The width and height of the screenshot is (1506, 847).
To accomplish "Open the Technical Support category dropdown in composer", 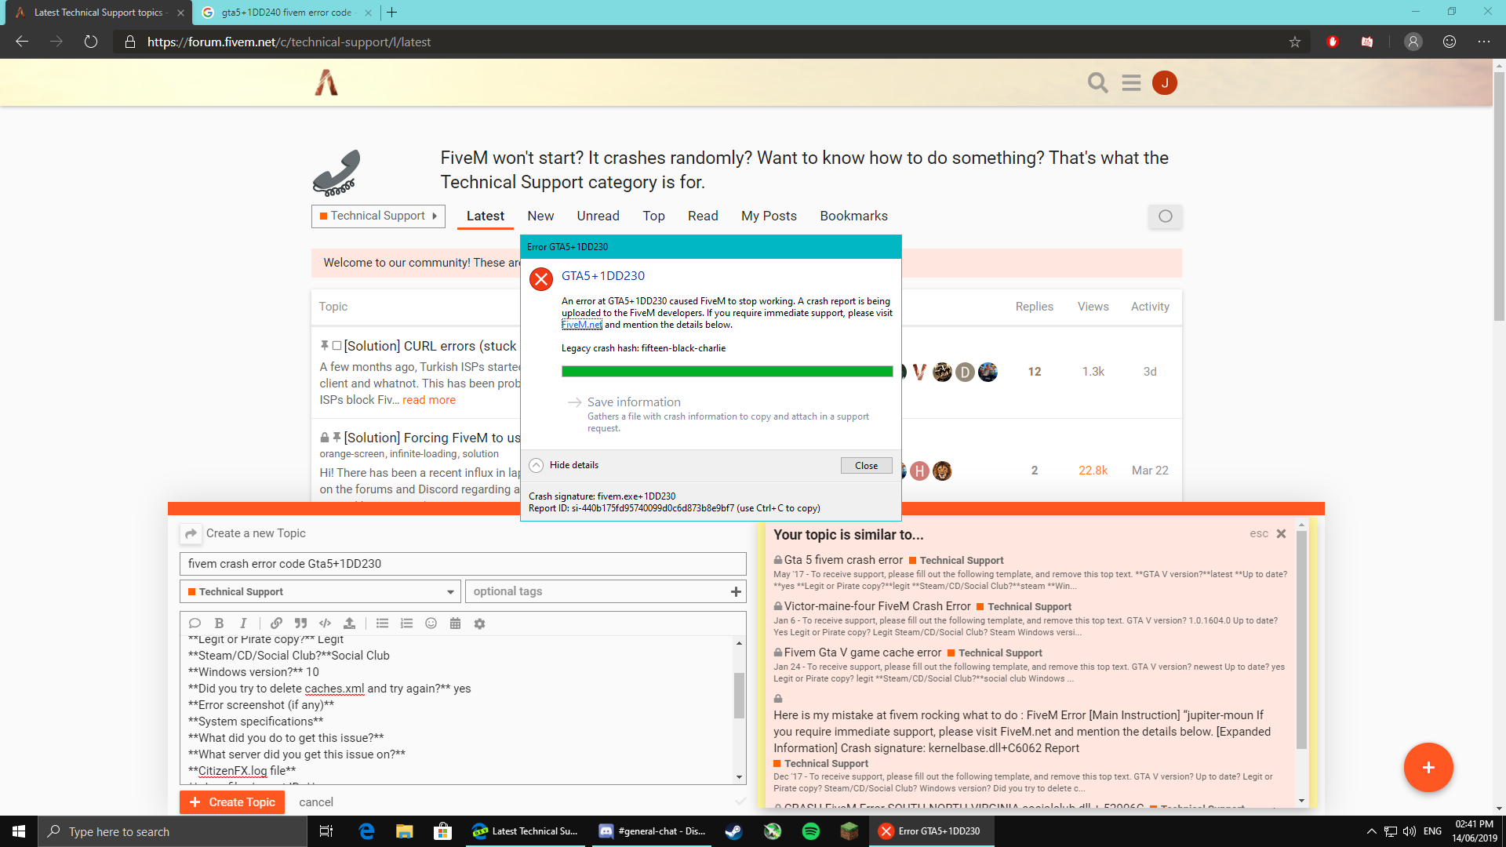I will tap(320, 591).
